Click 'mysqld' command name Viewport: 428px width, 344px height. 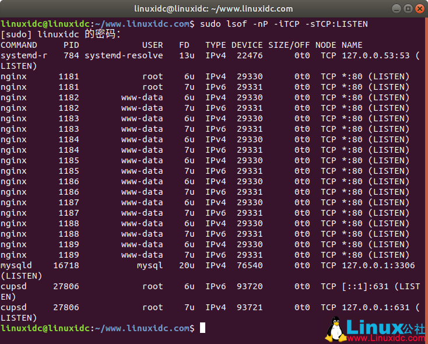click(x=16, y=265)
